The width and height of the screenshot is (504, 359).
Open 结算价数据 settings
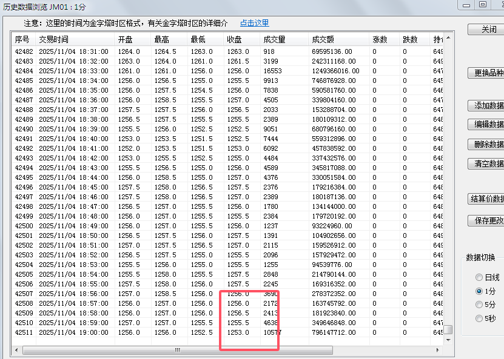coord(487,199)
